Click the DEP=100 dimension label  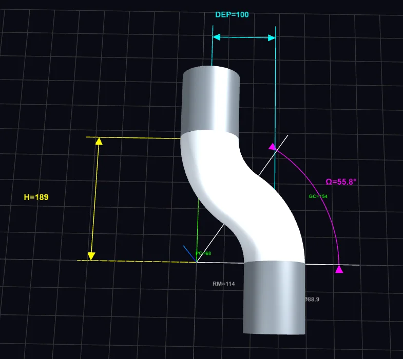[x=232, y=15]
